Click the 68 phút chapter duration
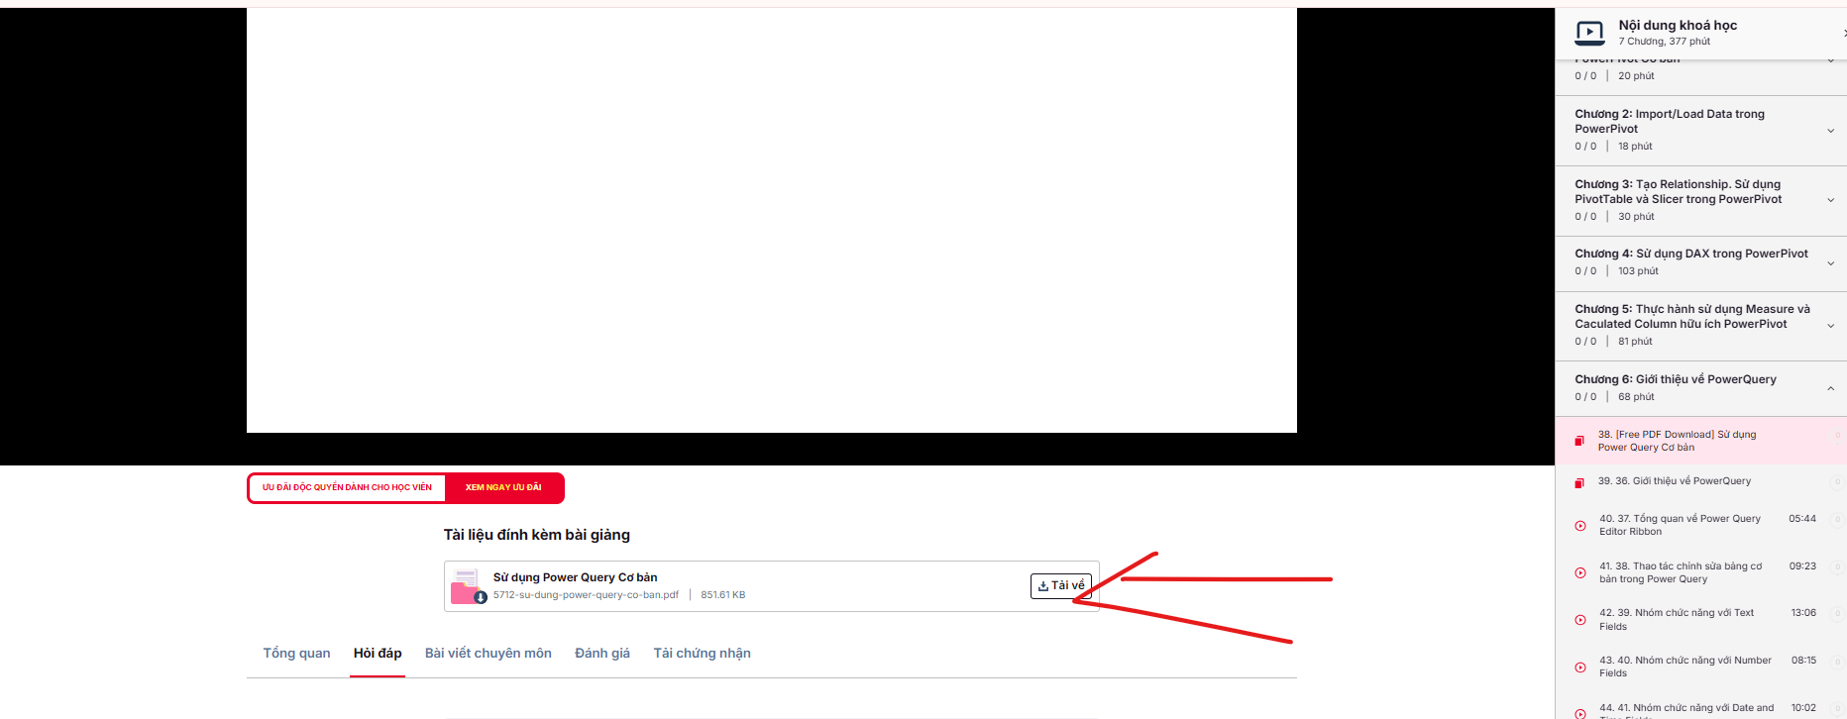This screenshot has height=719, width=1847. [1636, 397]
